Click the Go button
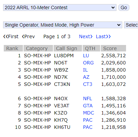The width and height of the screenshot is (138, 137). click(x=124, y=7)
